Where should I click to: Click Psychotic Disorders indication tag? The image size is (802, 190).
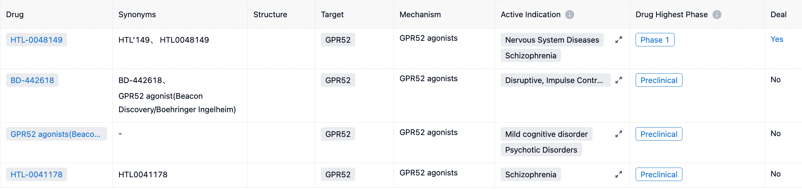(541, 150)
